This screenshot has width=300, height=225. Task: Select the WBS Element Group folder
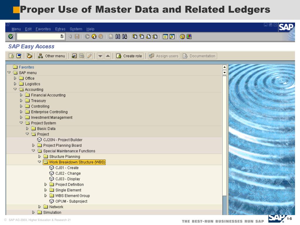tap(73, 196)
